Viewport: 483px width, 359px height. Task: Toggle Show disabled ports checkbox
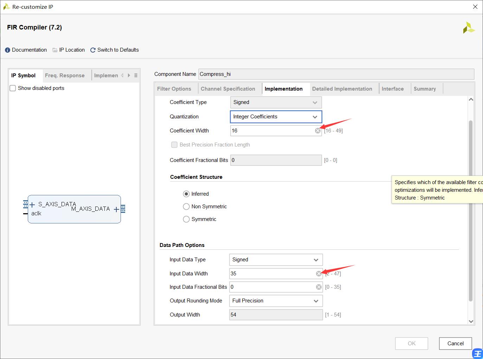[x=13, y=88]
